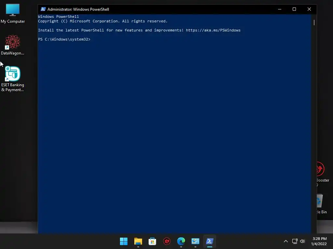Click the PowerShell vertical scrollbar thumb
This screenshot has width=333, height=249.
click(x=314, y=22)
